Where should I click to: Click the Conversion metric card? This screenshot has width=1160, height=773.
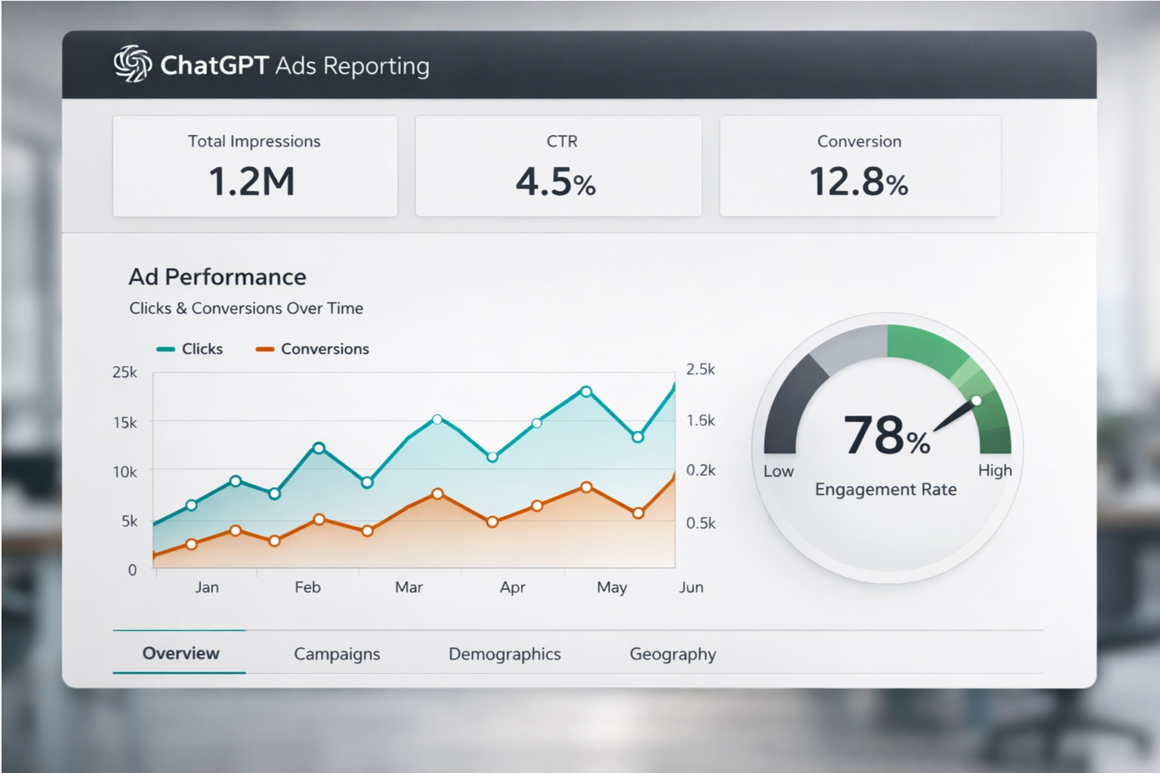click(859, 165)
